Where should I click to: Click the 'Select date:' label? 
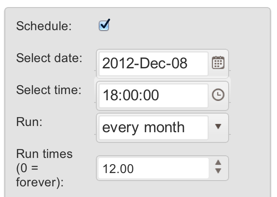pos(49,58)
